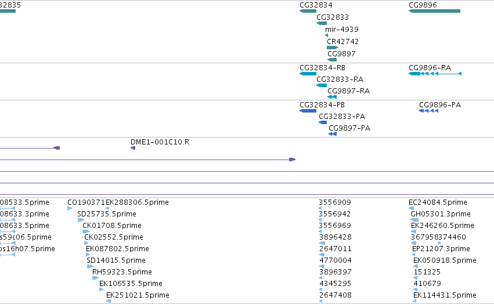Click the 3556942 feature label

335,214
